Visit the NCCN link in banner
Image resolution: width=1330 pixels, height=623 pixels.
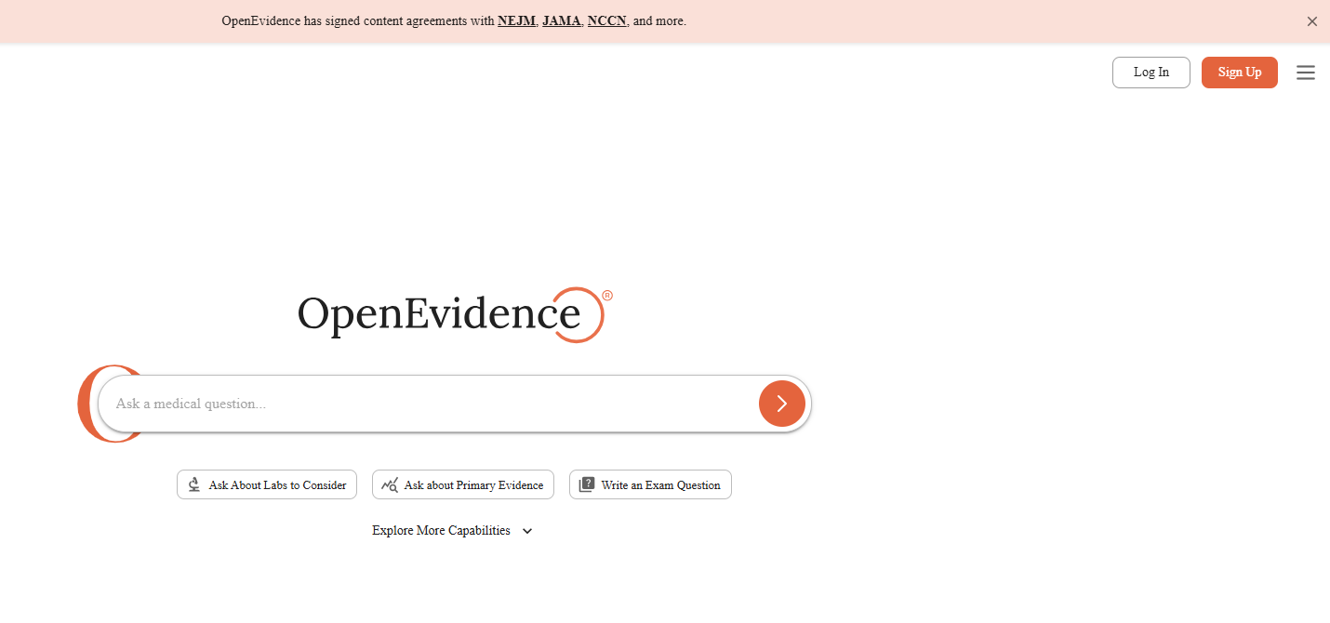(x=607, y=21)
